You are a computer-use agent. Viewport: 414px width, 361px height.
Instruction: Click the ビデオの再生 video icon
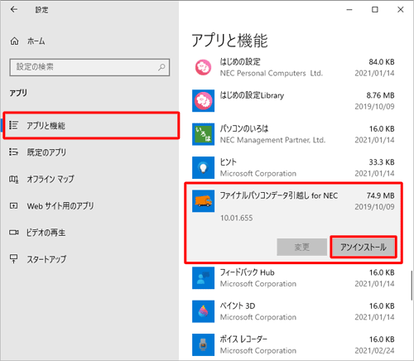[x=13, y=233]
